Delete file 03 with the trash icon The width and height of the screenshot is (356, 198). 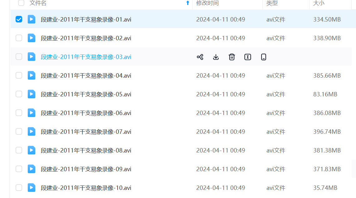pos(232,57)
